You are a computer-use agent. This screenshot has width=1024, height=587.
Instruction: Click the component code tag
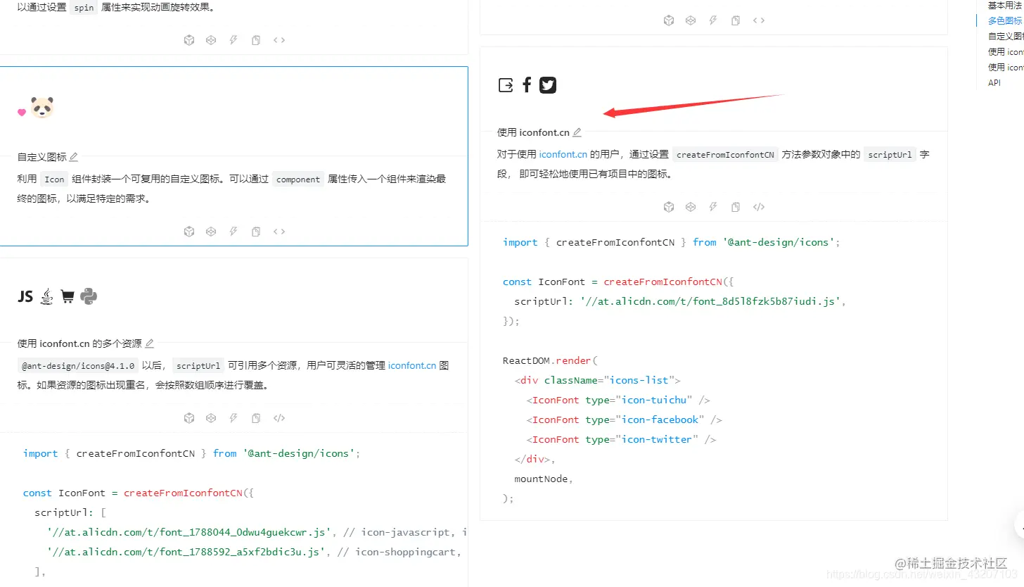click(298, 179)
